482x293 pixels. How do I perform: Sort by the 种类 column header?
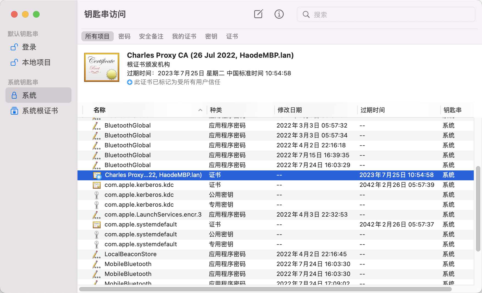coord(216,110)
